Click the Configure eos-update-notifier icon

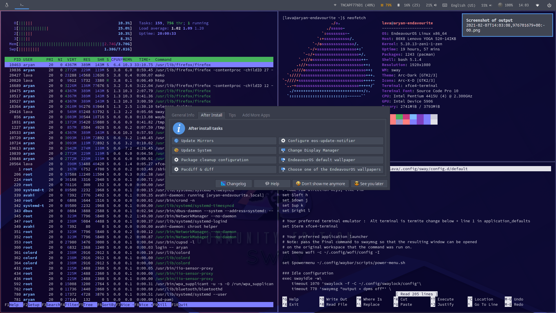(283, 141)
